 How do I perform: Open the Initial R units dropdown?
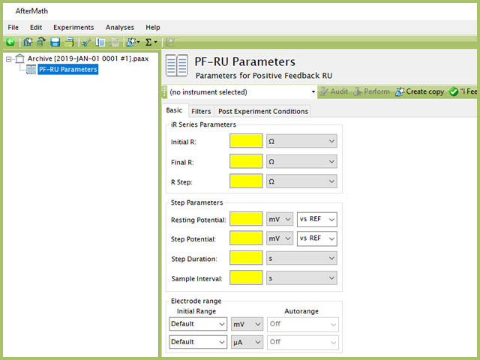click(301, 141)
